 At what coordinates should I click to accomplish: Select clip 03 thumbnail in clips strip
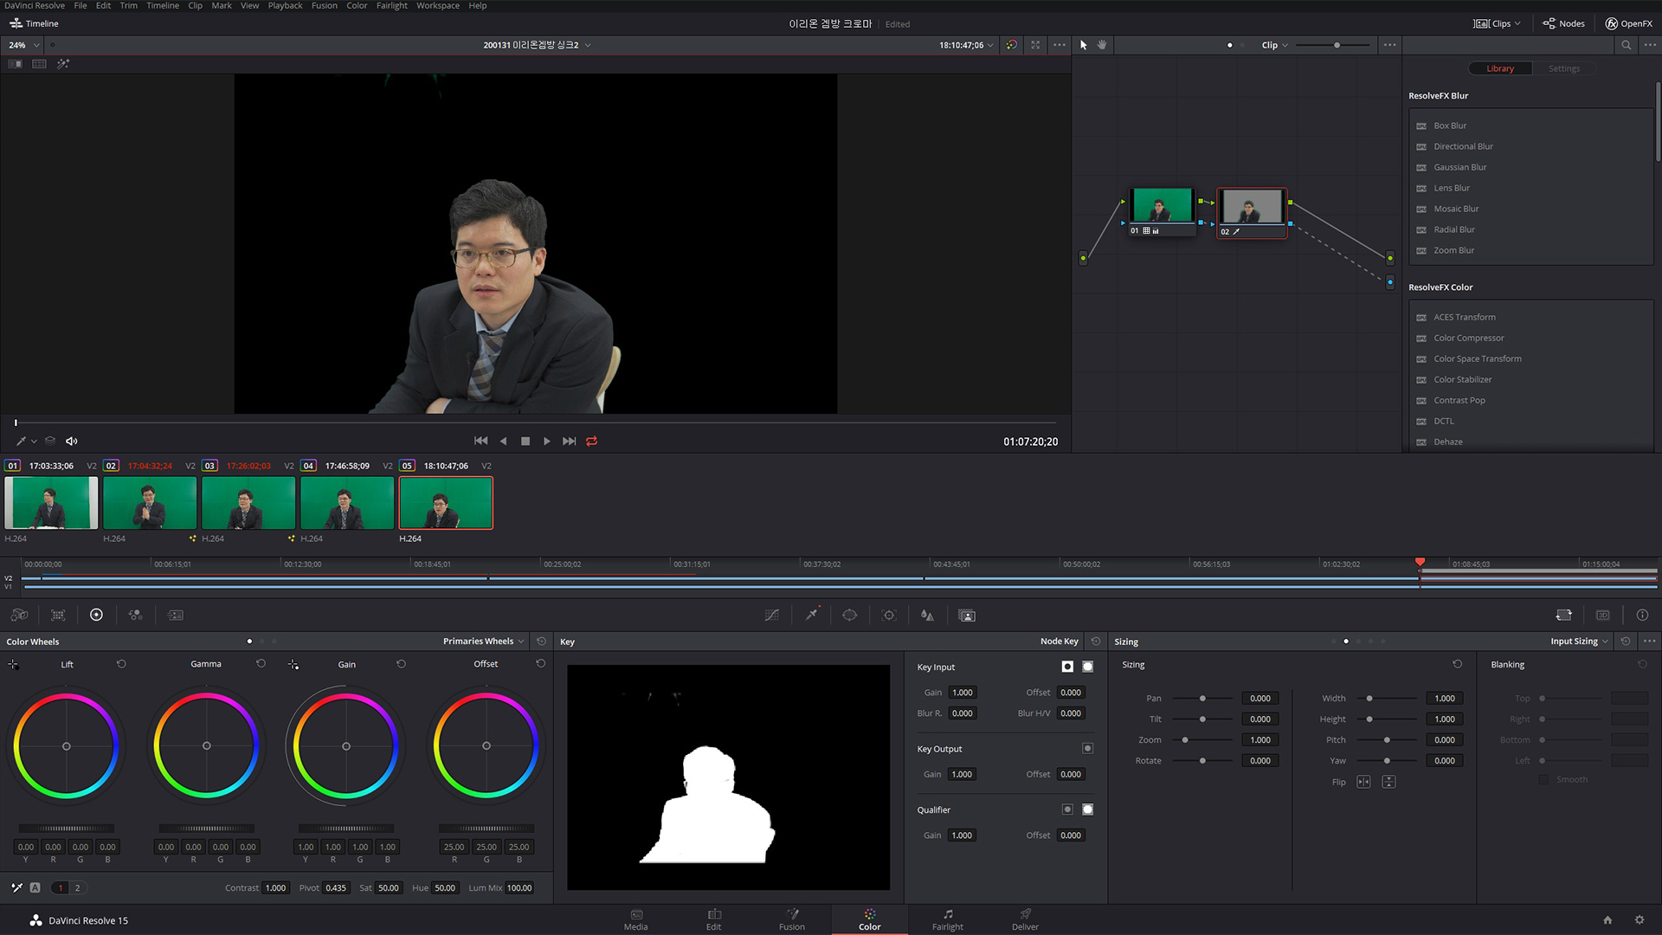pos(248,503)
